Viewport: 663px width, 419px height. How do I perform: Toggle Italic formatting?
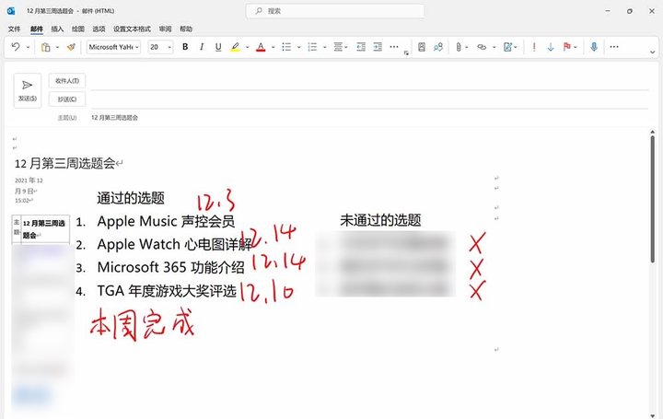pos(201,47)
